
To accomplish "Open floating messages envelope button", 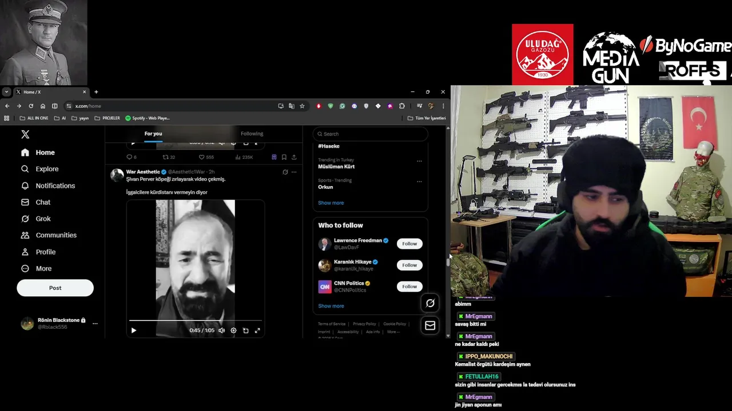I will coord(430,325).
